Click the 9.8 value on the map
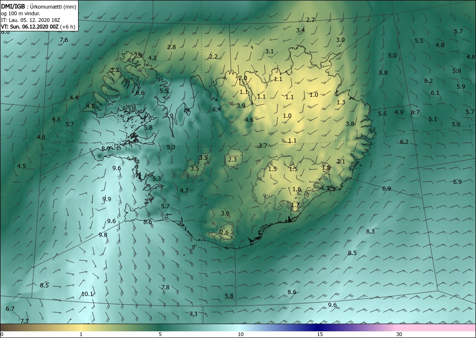 [x=103, y=235]
